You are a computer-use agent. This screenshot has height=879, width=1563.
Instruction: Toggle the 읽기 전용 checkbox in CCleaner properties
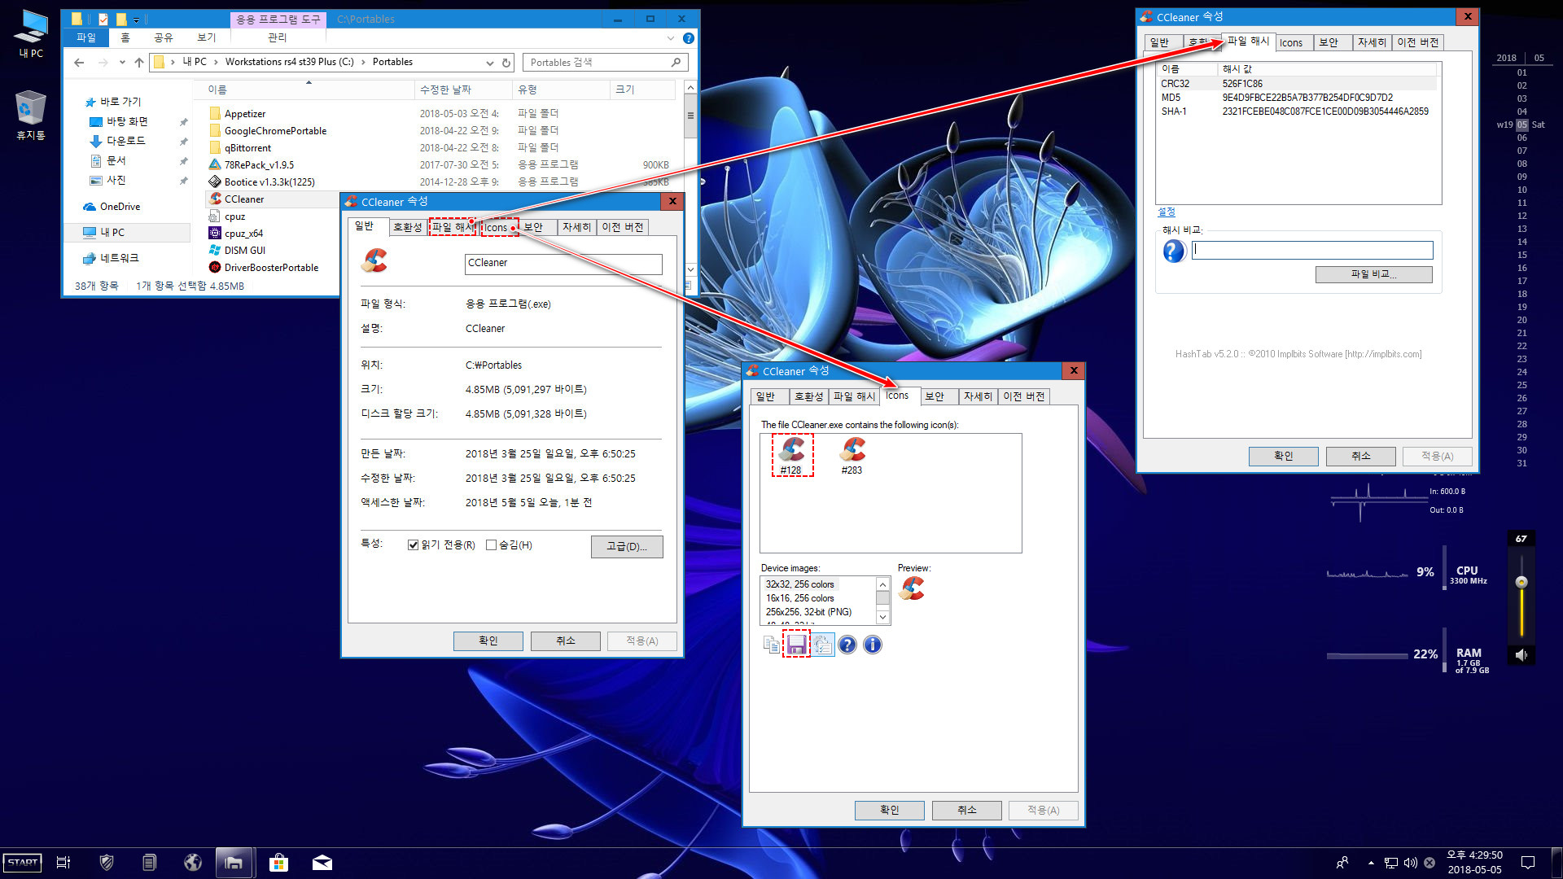412,545
